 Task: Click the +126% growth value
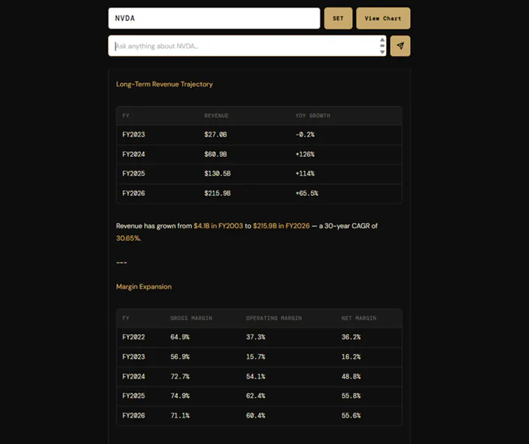click(x=305, y=154)
